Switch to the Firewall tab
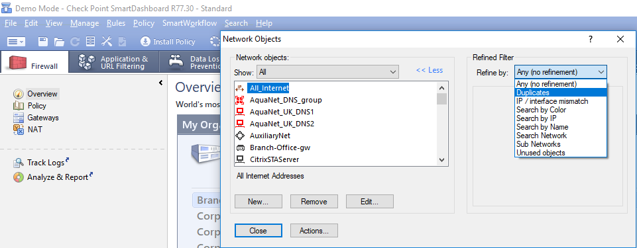 tap(34, 62)
